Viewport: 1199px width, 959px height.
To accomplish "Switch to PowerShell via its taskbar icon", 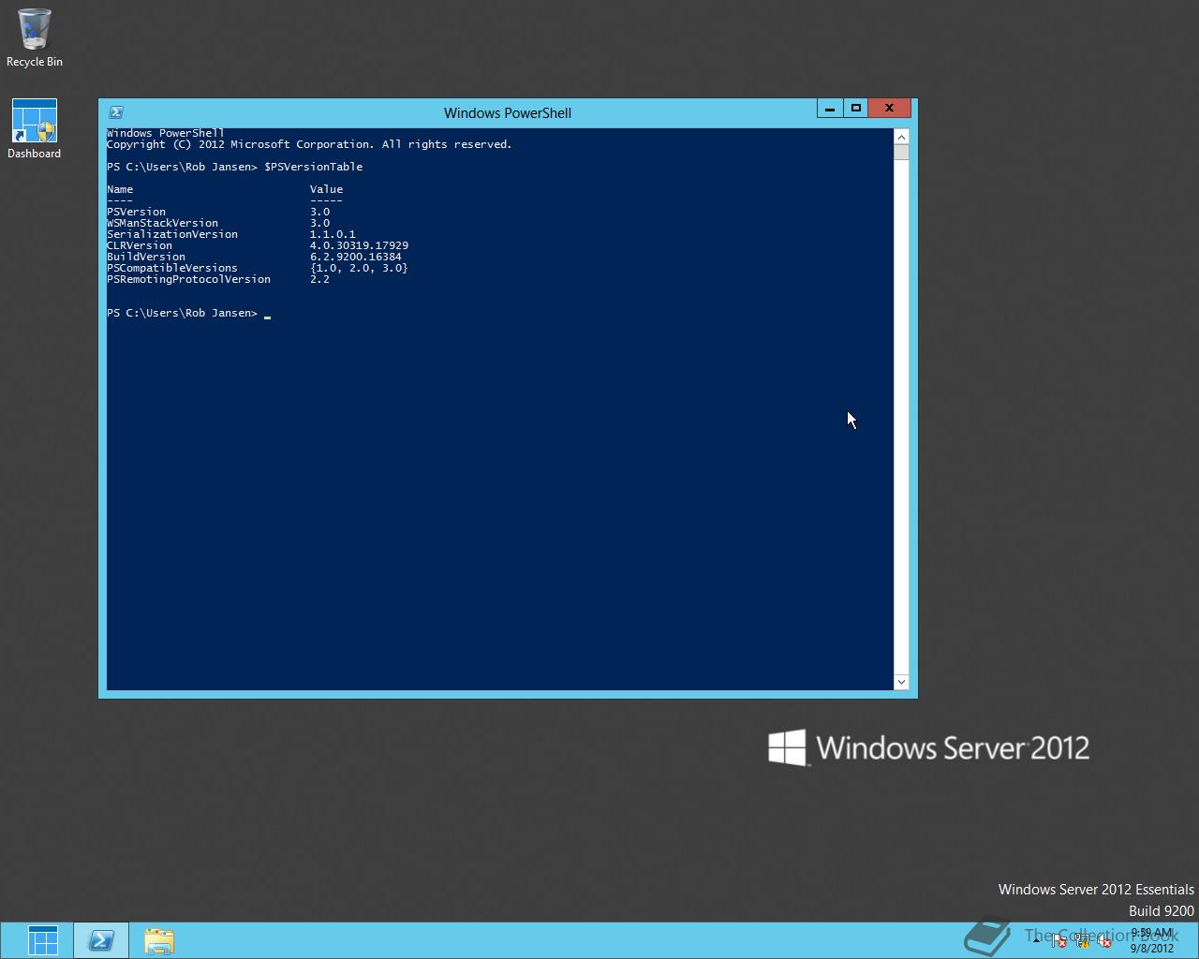I will [x=101, y=940].
